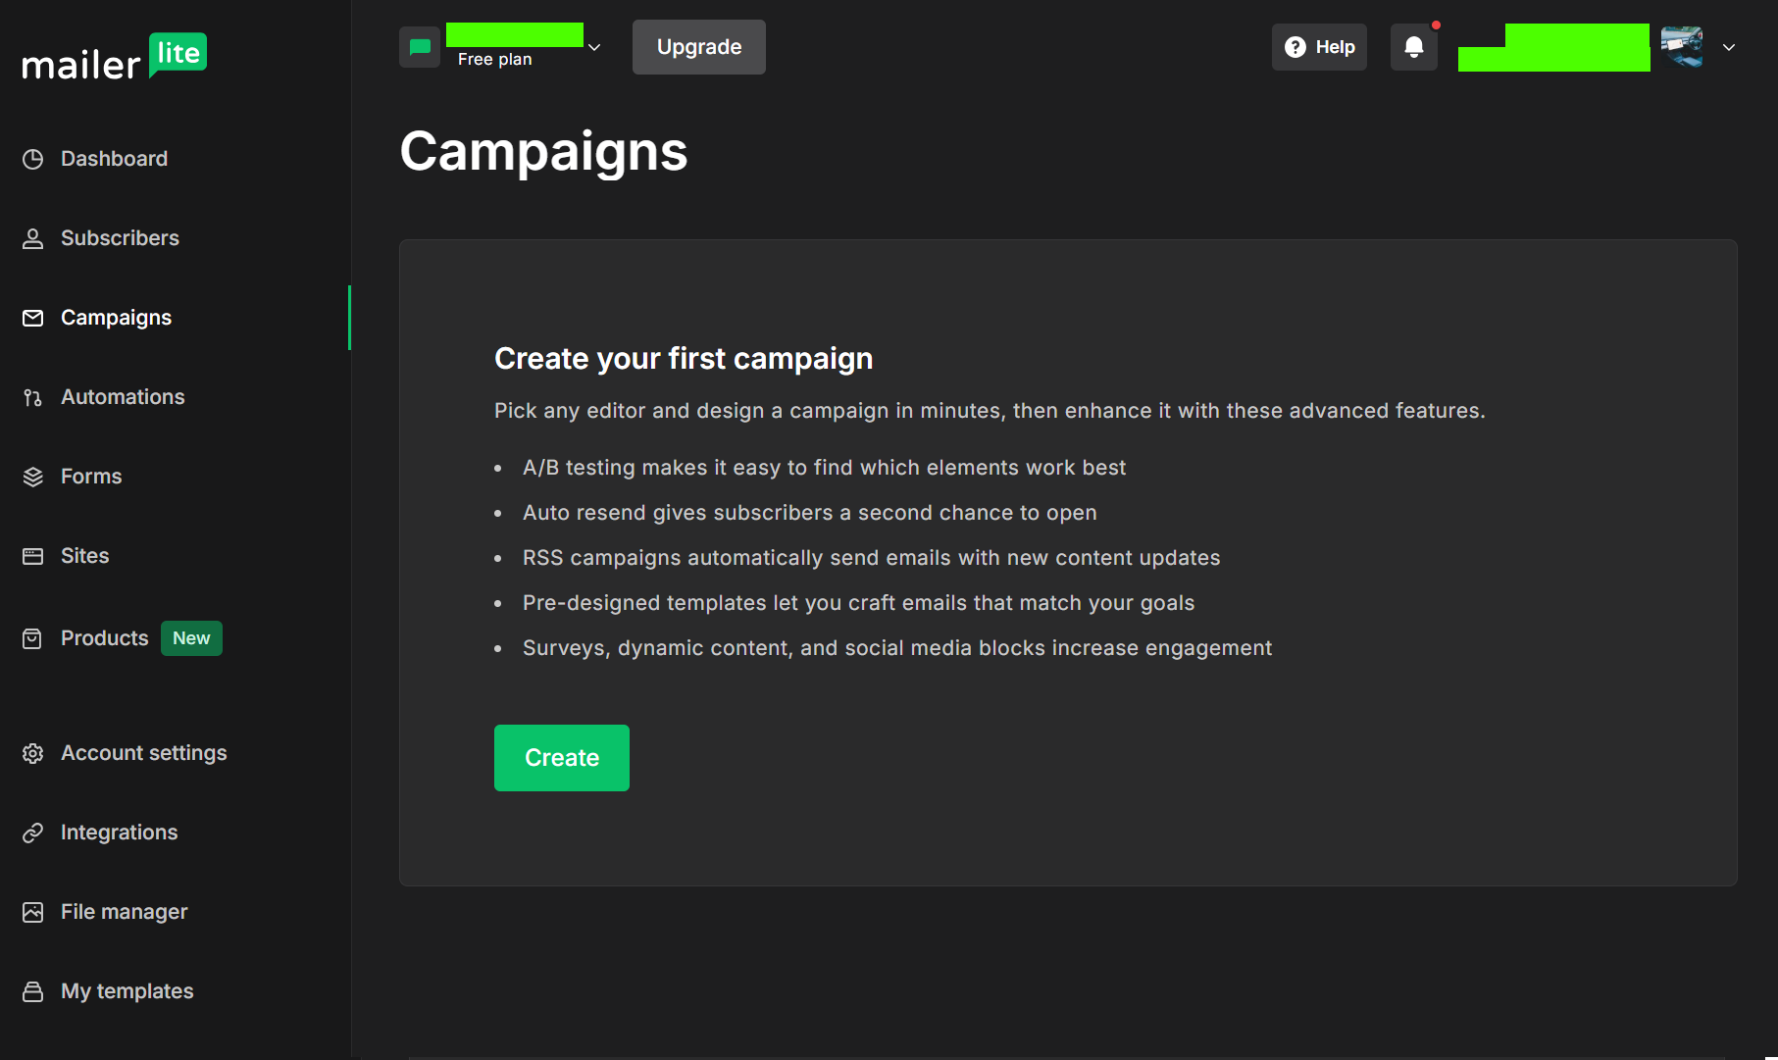Expand the Free plan account switcher
1778x1060 pixels.
pyautogui.click(x=595, y=46)
